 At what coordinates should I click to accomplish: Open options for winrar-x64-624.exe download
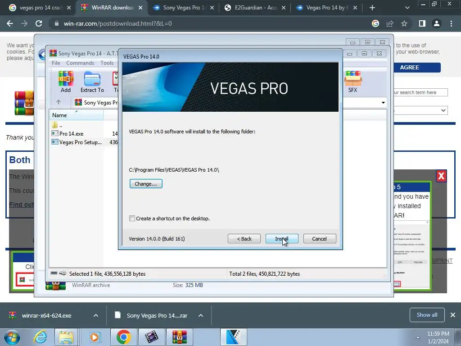click(x=96, y=315)
